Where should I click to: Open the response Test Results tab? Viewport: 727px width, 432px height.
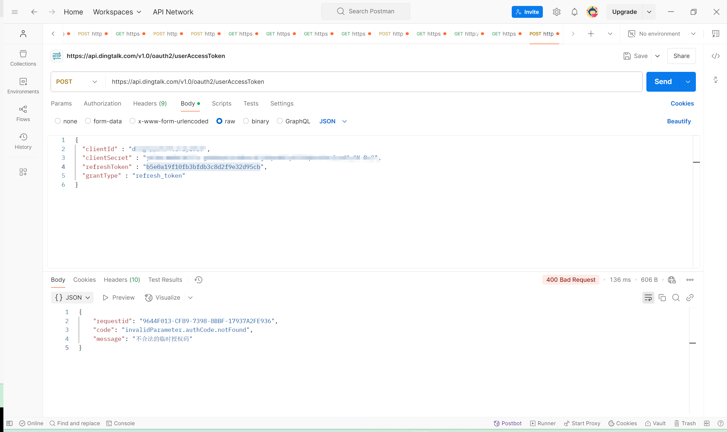pyautogui.click(x=165, y=280)
